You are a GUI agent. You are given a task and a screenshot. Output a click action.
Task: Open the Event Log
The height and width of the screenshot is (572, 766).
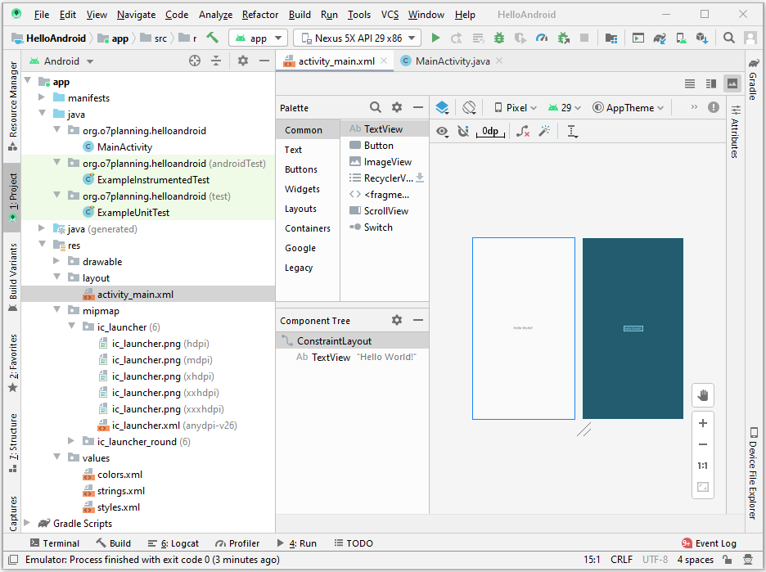click(x=709, y=543)
